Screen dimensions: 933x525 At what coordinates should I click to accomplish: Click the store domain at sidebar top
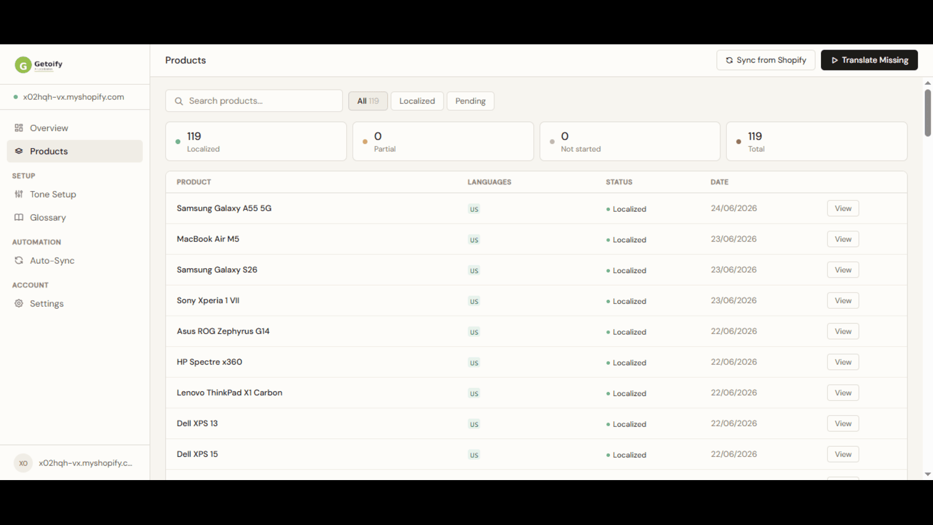[x=73, y=97]
